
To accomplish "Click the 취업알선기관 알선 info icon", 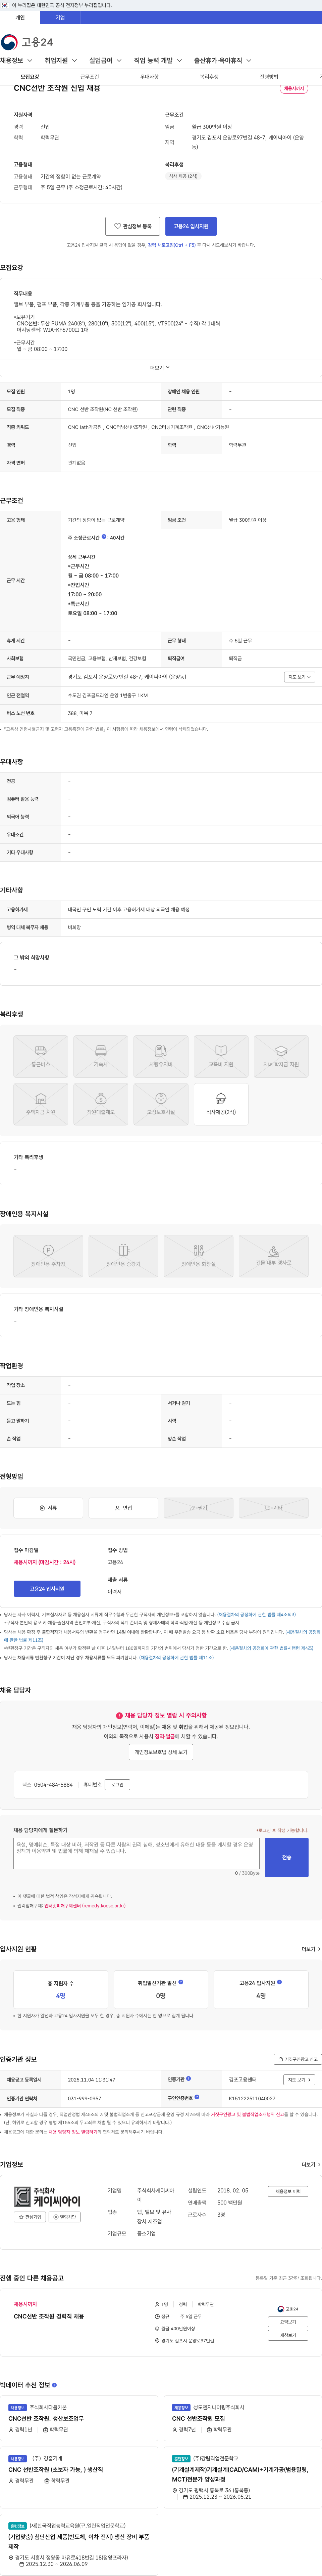I will (180, 1982).
